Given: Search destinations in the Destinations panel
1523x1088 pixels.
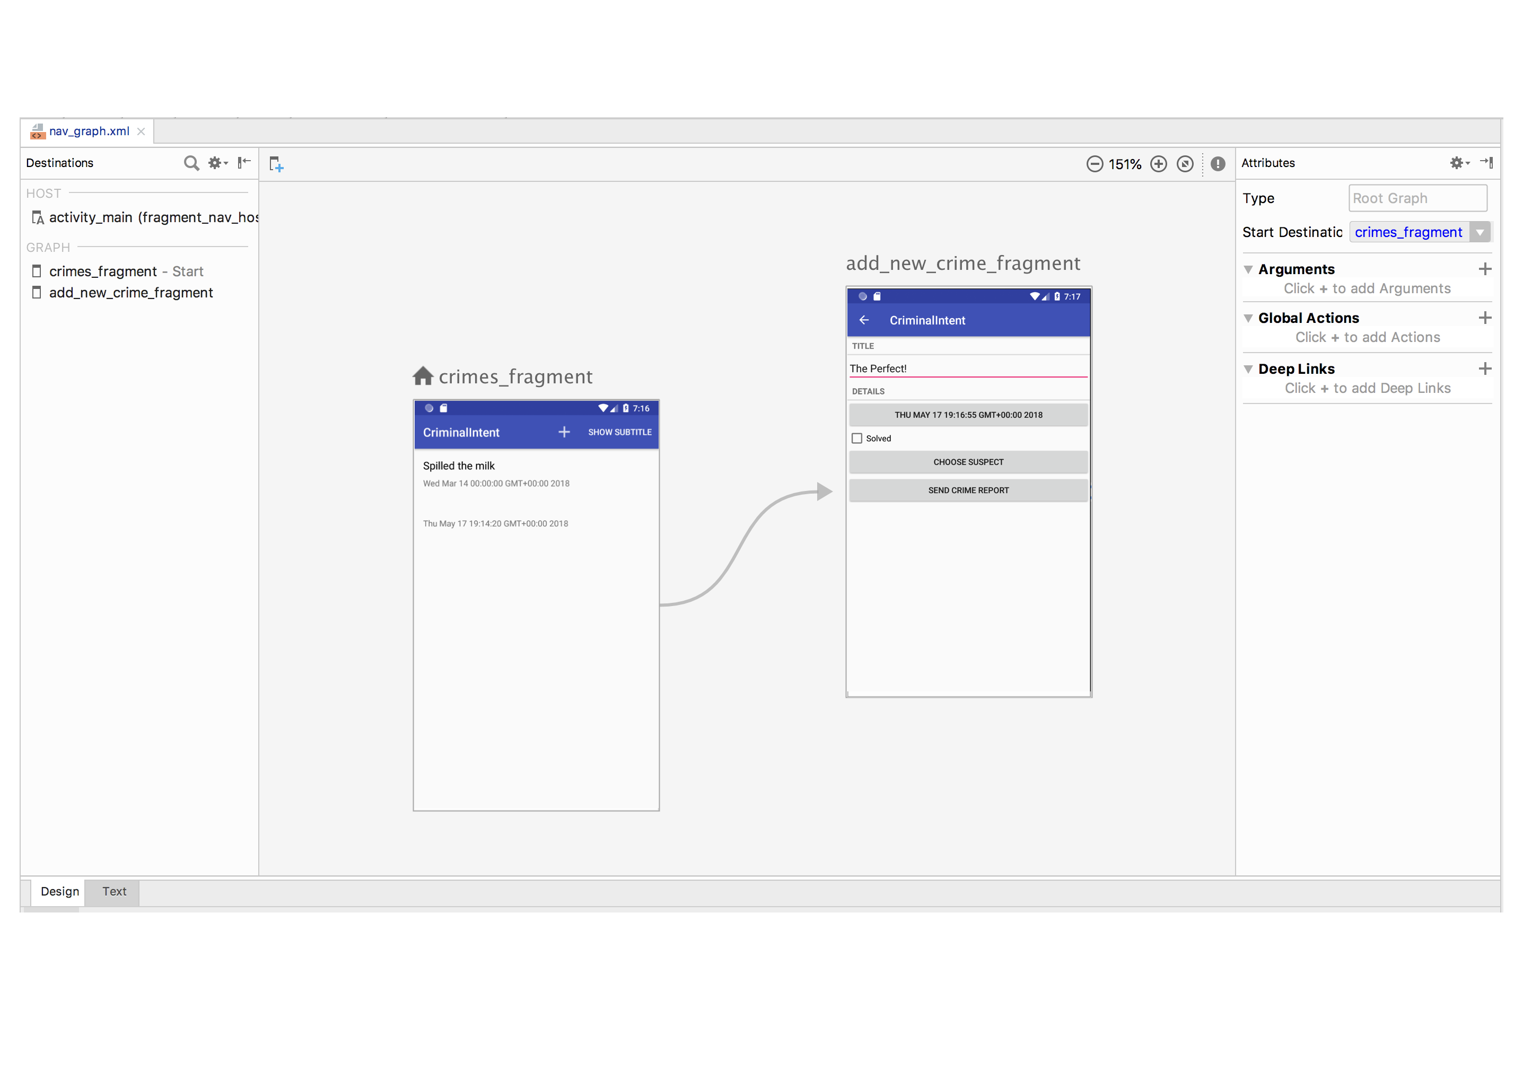Looking at the screenshot, I should [190, 163].
